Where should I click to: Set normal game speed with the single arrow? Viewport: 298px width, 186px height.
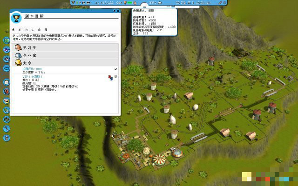click(x=80, y=3)
